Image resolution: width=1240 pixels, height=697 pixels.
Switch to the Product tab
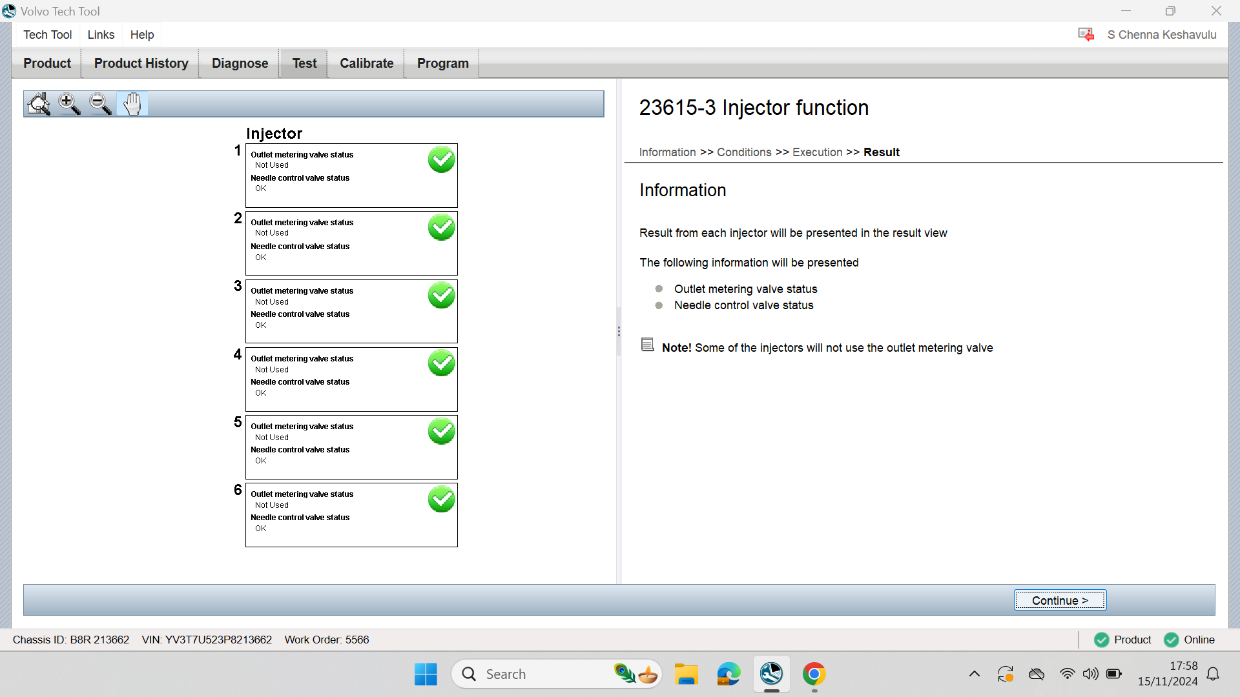[x=47, y=63]
